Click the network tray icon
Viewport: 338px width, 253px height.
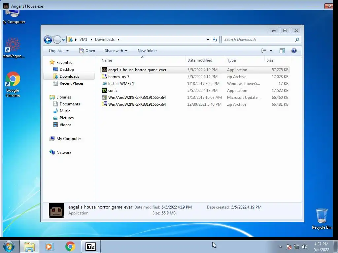point(297,247)
